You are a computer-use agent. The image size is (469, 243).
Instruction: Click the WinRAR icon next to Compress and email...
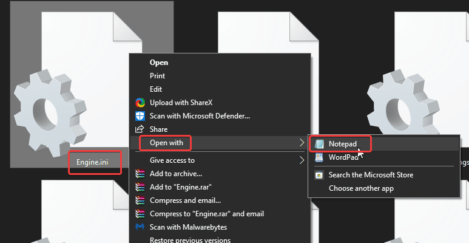(140, 200)
